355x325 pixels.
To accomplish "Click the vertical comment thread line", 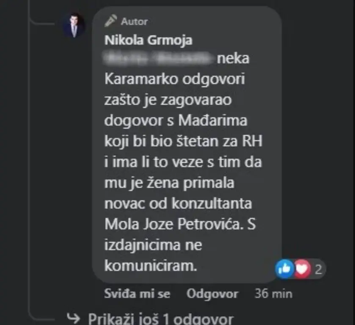I will click(30, 159).
